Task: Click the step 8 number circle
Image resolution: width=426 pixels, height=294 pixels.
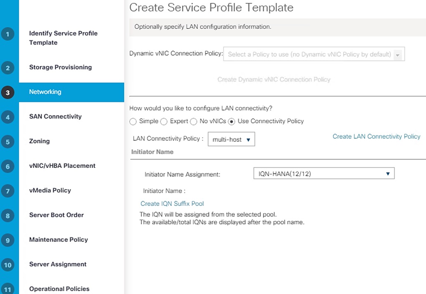Action: (8, 216)
